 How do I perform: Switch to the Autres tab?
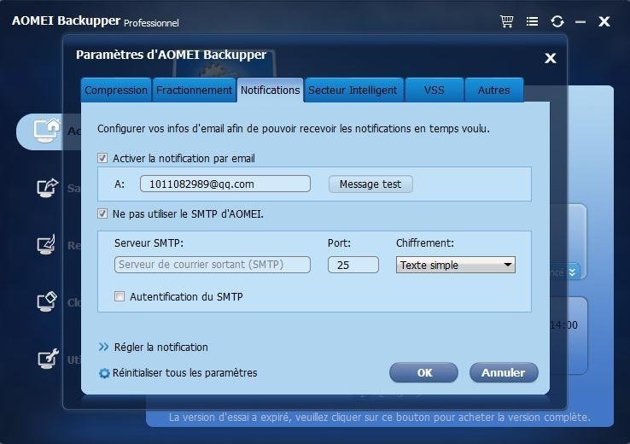(493, 90)
